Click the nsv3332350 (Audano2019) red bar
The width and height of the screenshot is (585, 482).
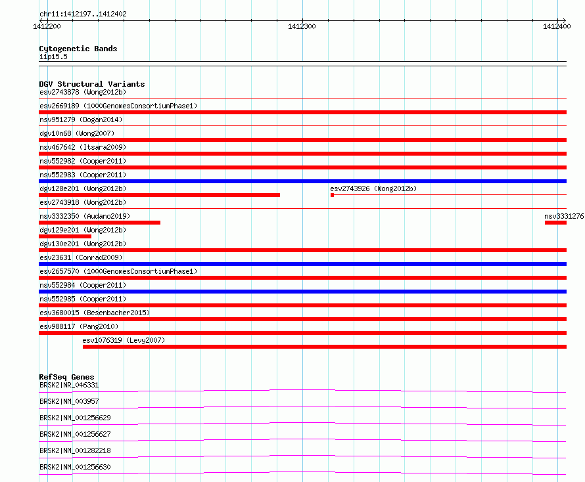click(x=100, y=223)
